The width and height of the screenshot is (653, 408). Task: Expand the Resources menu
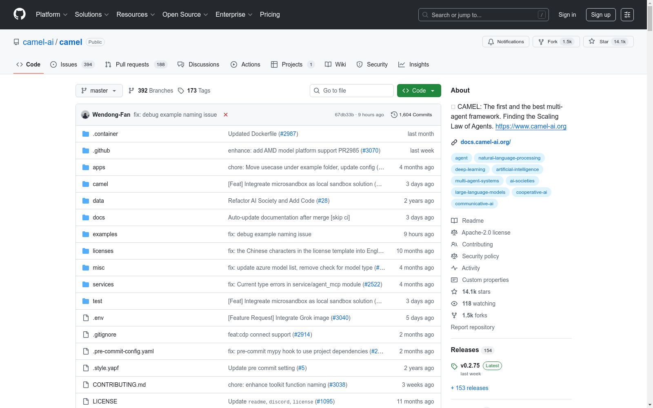pyautogui.click(x=135, y=14)
